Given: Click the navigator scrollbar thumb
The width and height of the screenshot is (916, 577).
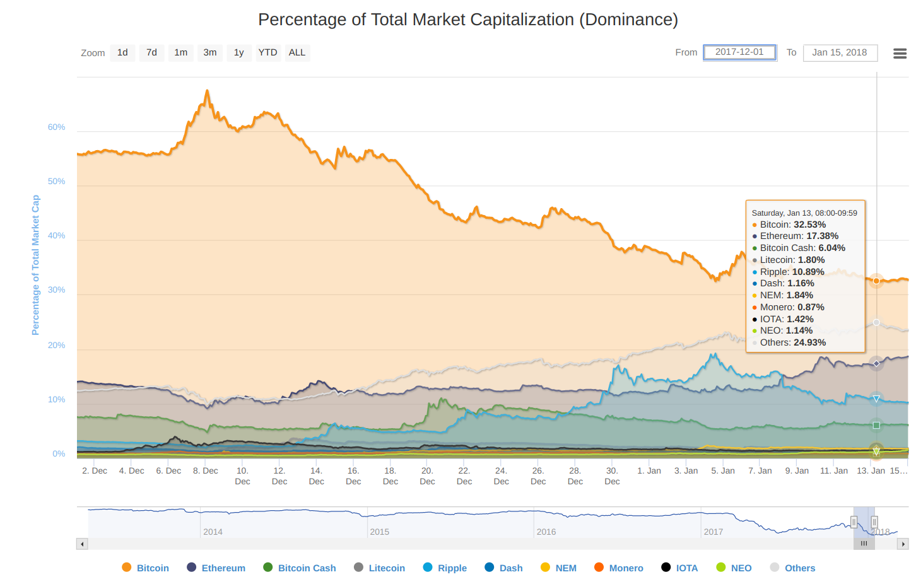Looking at the screenshot, I should pos(864,544).
